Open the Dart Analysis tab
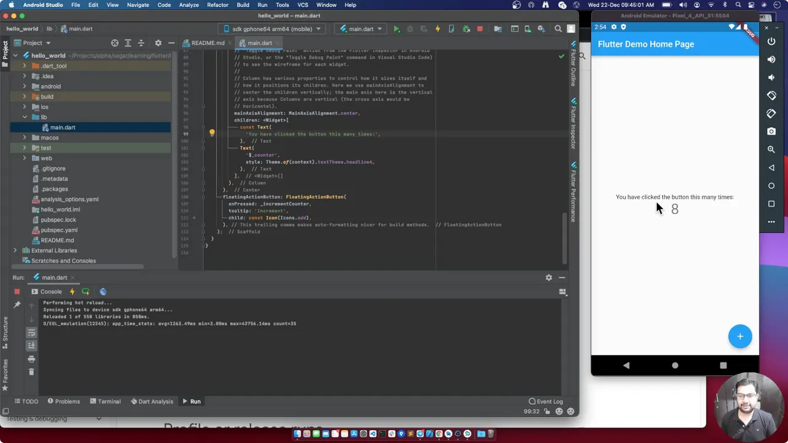 [x=151, y=401]
